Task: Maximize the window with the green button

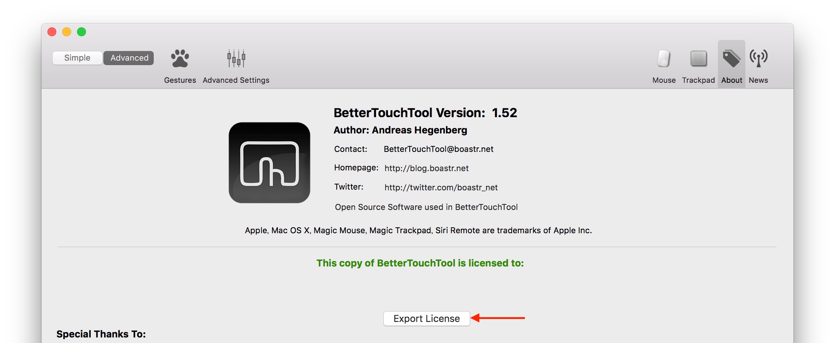Action: [81, 32]
